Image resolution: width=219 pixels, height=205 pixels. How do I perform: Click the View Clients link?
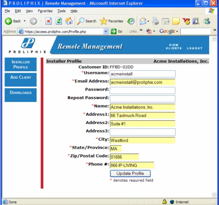tap(174, 47)
